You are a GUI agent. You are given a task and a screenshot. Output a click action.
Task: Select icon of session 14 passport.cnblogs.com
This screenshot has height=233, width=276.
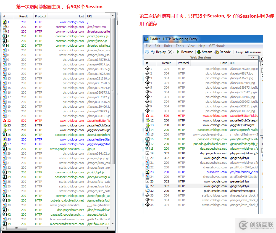[x=147, y=129]
